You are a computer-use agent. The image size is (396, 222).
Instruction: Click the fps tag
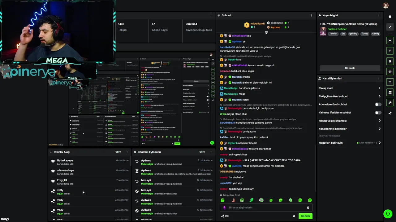coord(343,34)
